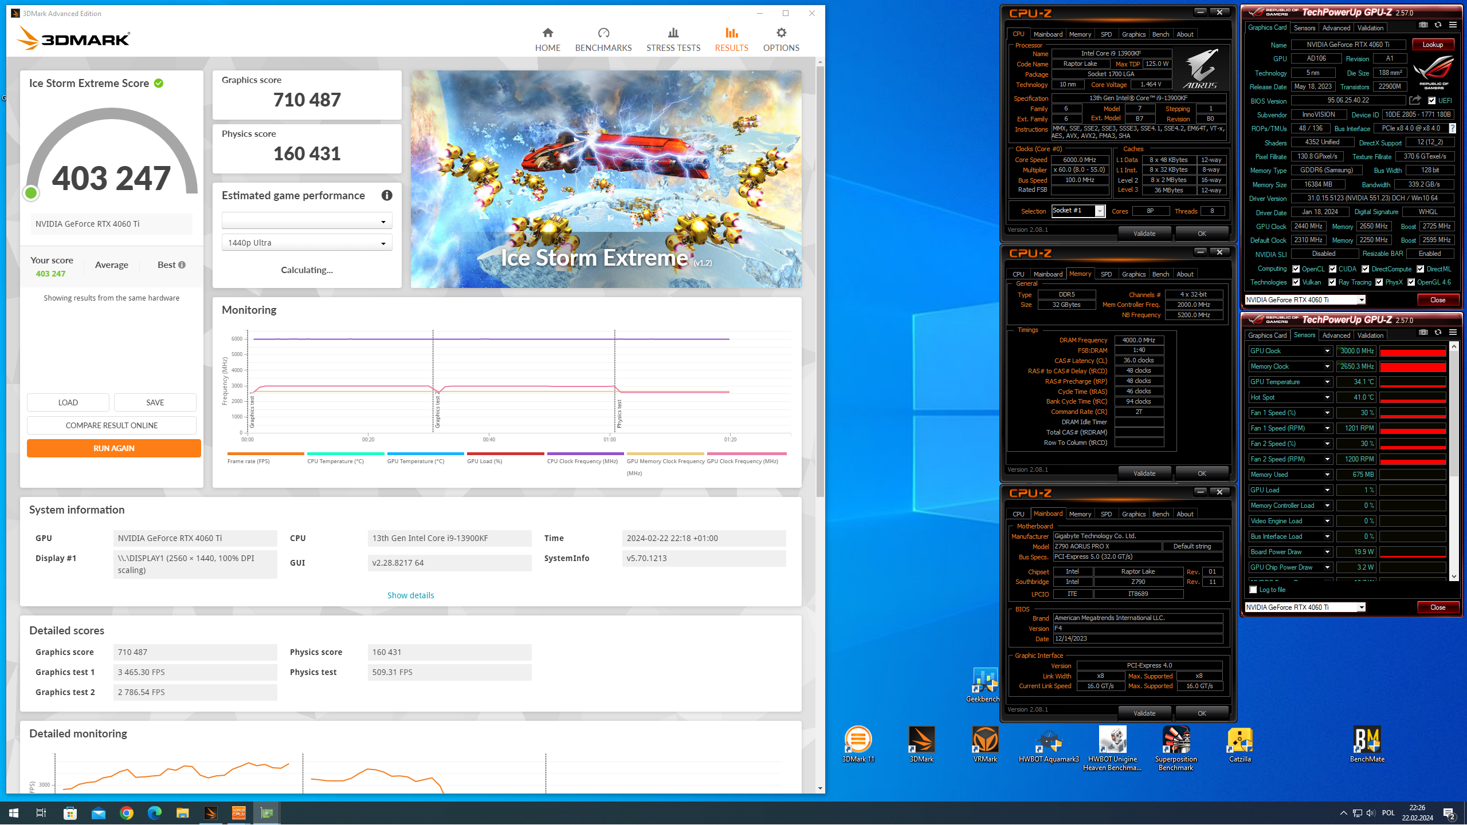Expand the Board Power Draw sensor dropdown
The width and height of the screenshot is (1467, 825).
pos(1327,552)
